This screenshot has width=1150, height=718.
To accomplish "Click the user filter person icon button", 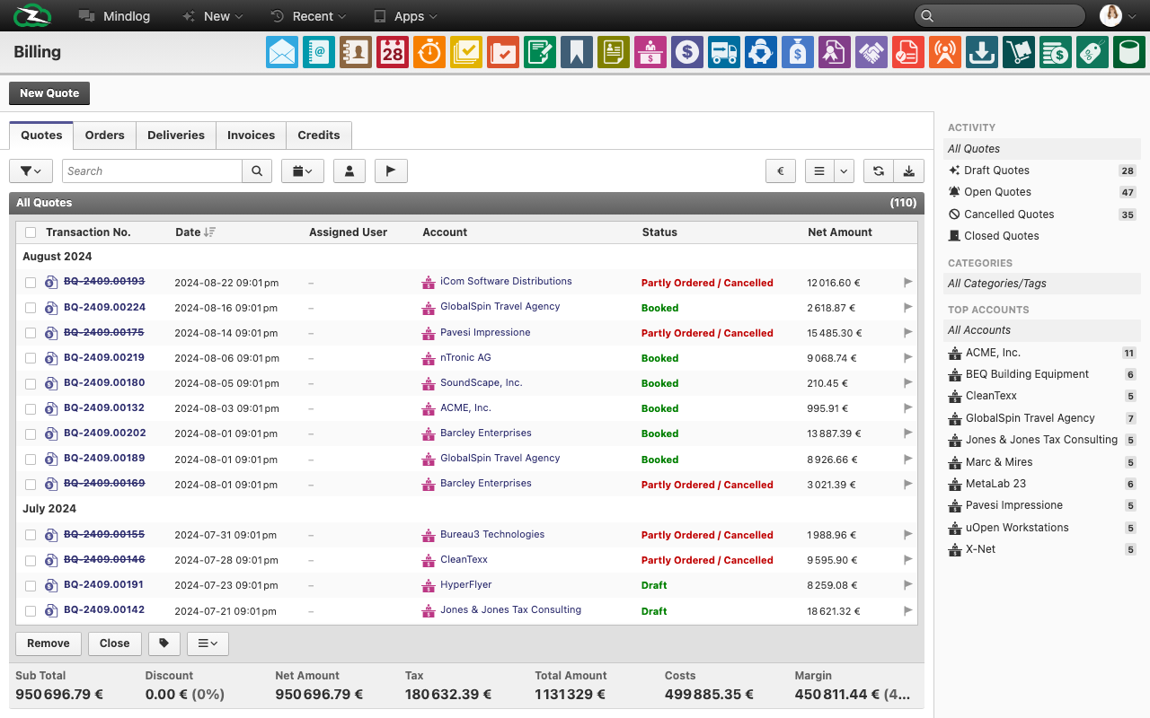I will 349,171.
